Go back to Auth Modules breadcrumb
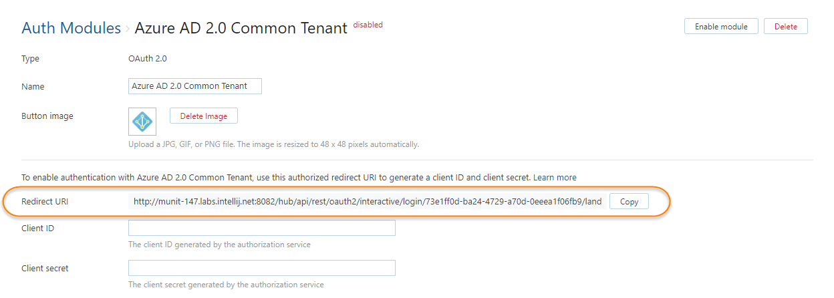This screenshot has height=298, width=834. pyautogui.click(x=71, y=28)
